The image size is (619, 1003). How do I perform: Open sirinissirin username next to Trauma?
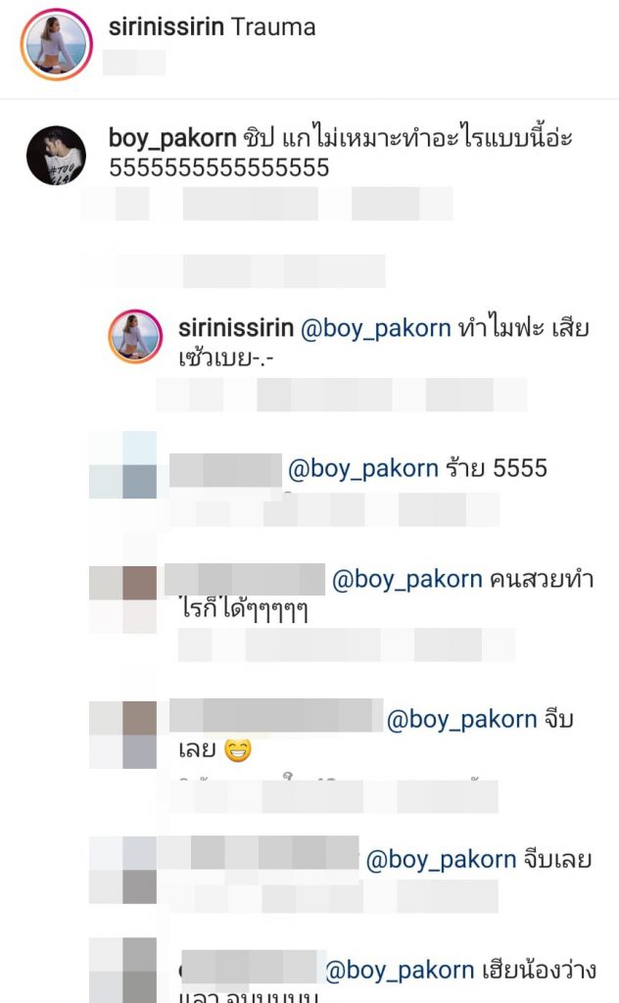[x=167, y=27]
